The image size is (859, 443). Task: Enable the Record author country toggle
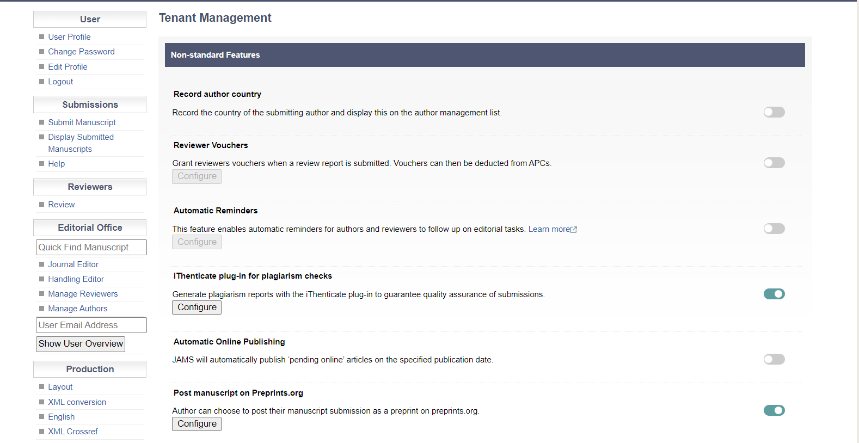click(774, 112)
